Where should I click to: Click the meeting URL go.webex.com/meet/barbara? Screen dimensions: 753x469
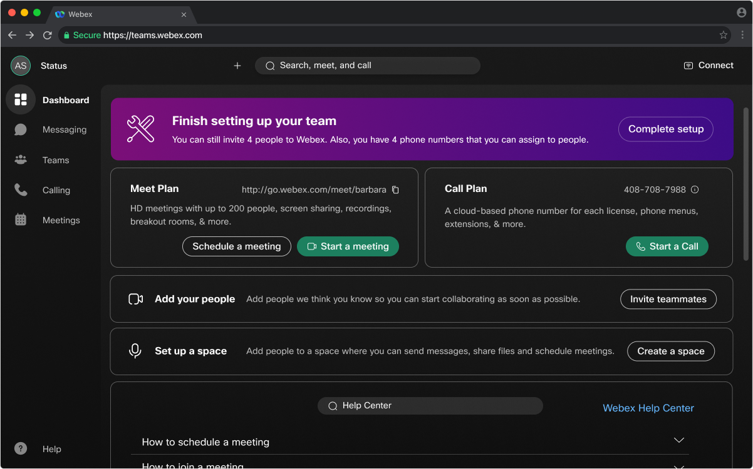click(x=314, y=189)
